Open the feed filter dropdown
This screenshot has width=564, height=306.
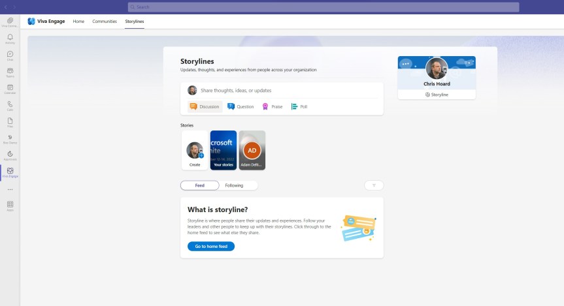[374, 185]
